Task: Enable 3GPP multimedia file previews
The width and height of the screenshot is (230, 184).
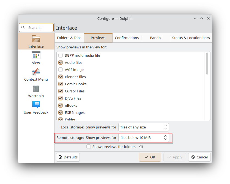Action: 61,56
